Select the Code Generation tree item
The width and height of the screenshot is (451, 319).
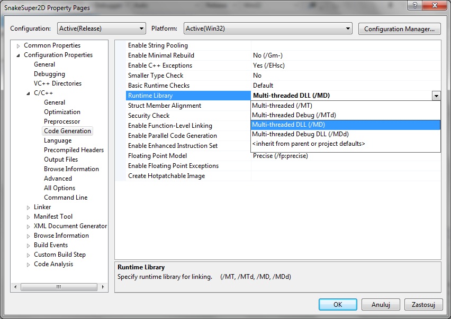tap(67, 131)
